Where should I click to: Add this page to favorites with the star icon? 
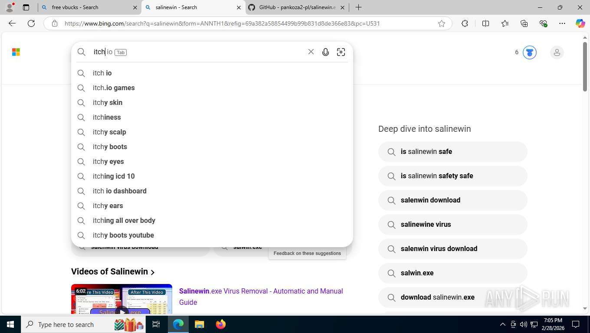pyautogui.click(x=442, y=23)
